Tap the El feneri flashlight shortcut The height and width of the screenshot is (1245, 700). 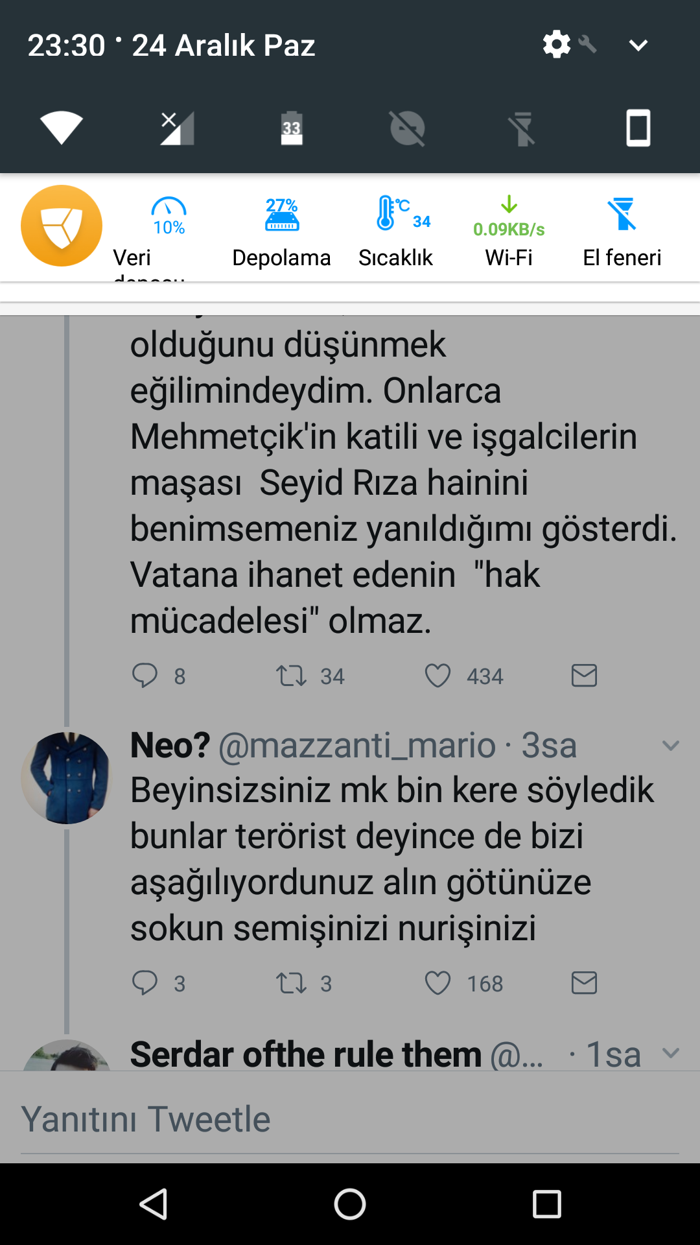pyautogui.click(x=622, y=230)
